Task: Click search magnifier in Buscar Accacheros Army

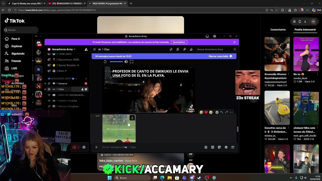Action: tap(234, 49)
